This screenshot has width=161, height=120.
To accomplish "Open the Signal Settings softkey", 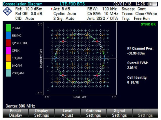I will [x=120, y=113].
